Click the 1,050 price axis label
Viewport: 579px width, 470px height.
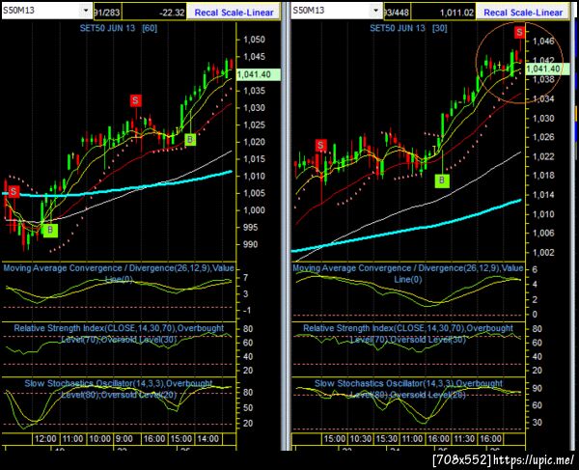pos(254,40)
